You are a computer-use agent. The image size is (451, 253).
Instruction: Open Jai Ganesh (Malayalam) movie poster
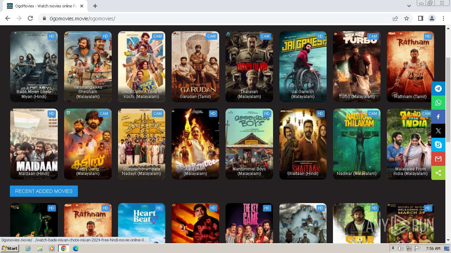click(303, 67)
